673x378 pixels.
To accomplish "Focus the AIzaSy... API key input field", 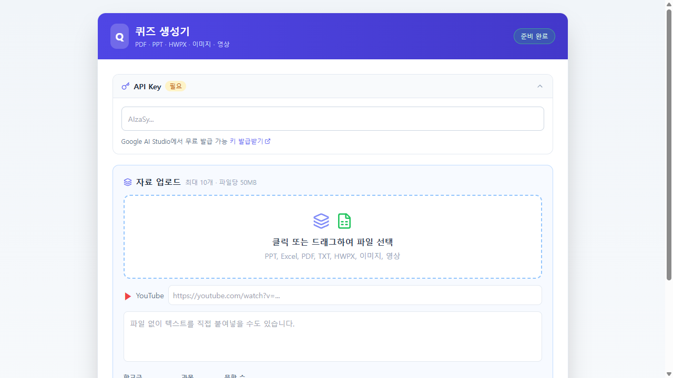I will (332, 119).
